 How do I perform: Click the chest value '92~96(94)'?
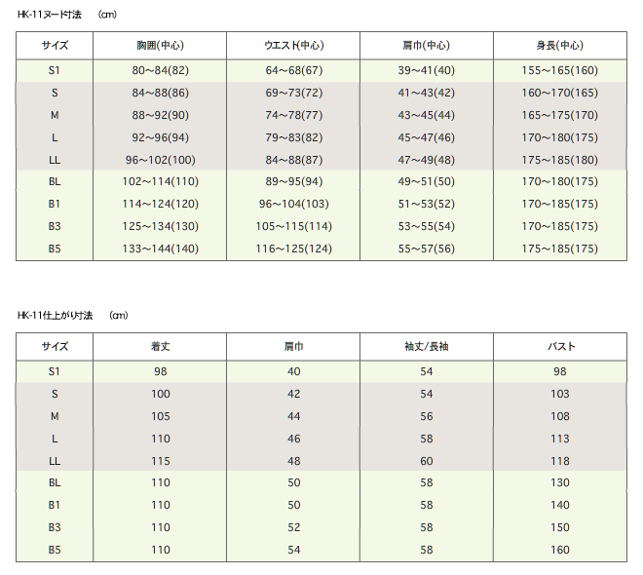(x=161, y=137)
